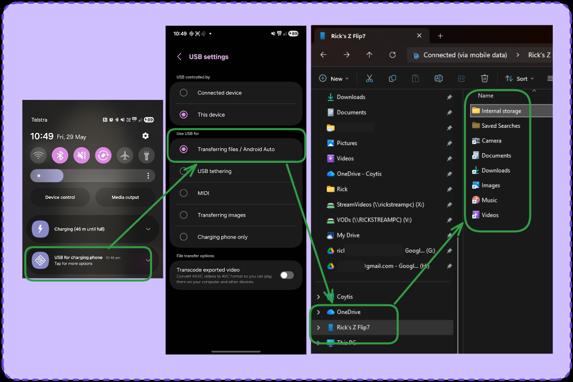This screenshot has width=573, height=382.
Task: Enable airplane mode quick tile
Action: coord(125,155)
